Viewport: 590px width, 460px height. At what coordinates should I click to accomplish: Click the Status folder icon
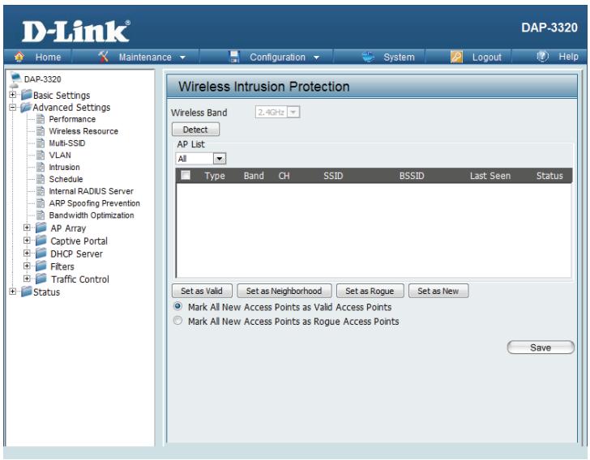pos(26,292)
